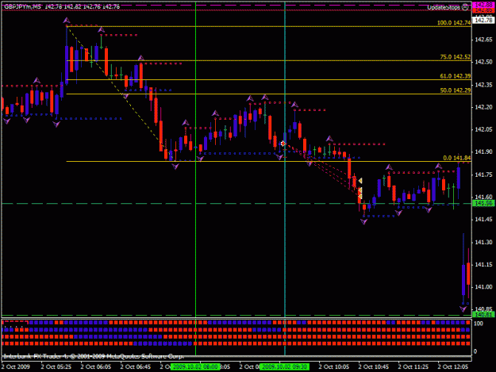The image size is (496, 372).
Task: Click the Fibonacci label 100.0 142.74
Action: coord(454,23)
